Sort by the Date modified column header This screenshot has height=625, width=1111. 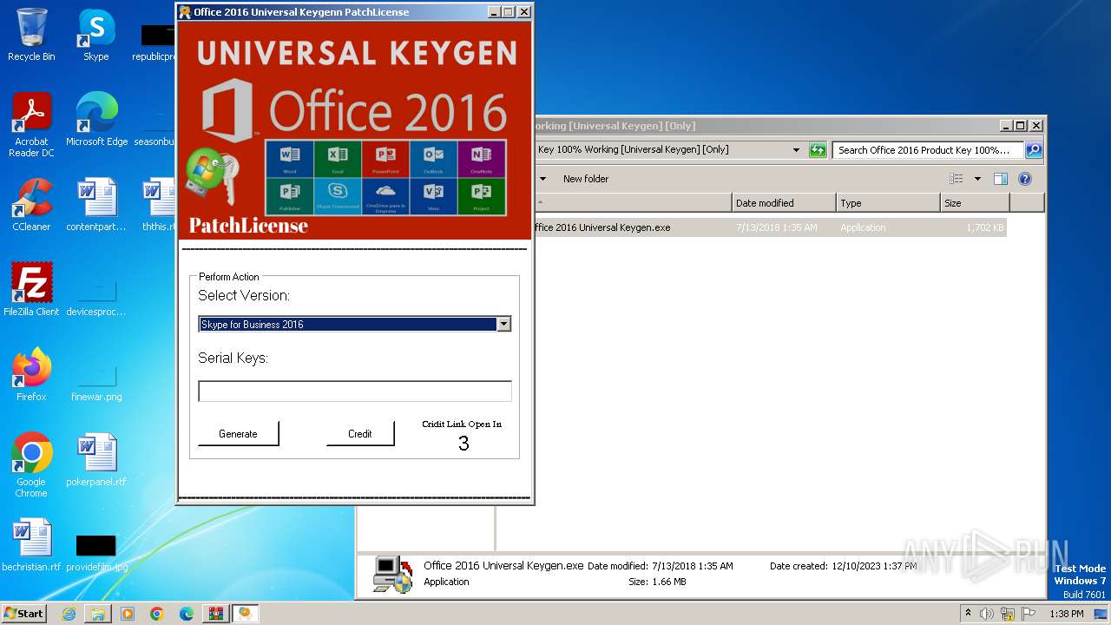(x=784, y=203)
